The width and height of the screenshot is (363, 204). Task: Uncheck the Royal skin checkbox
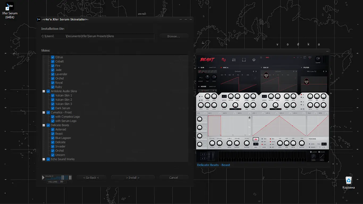(x=53, y=83)
